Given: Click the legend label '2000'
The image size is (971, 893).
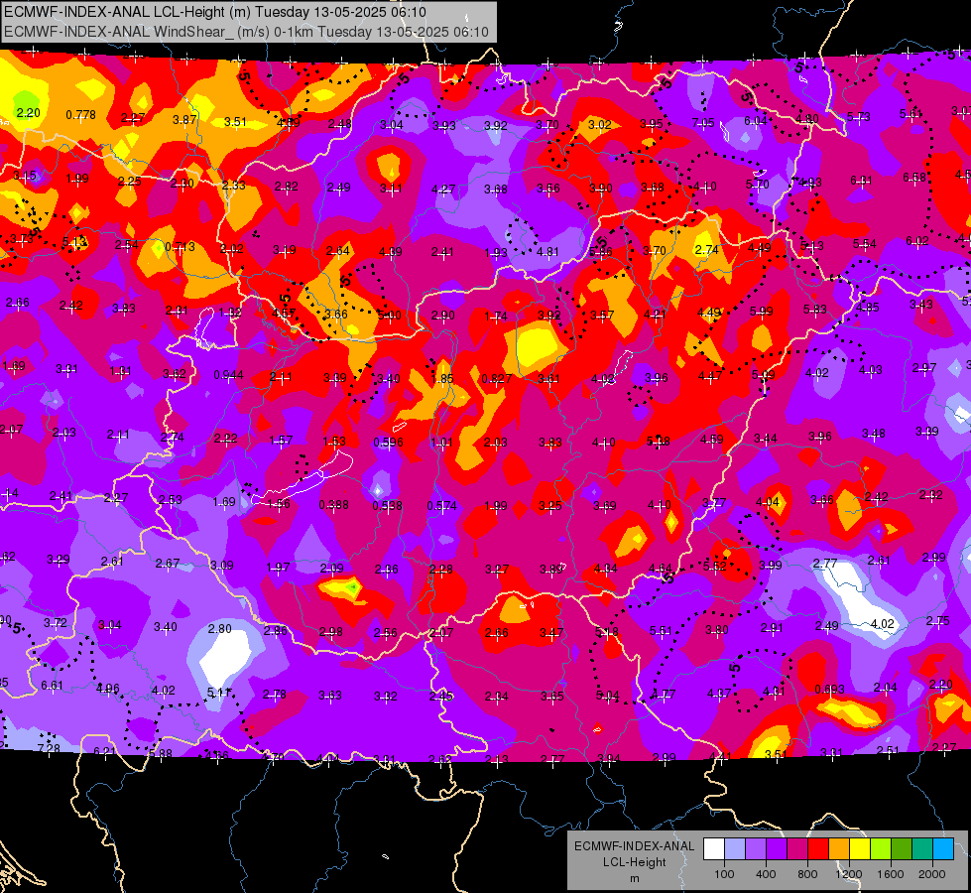Looking at the screenshot, I should click(932, 874).
